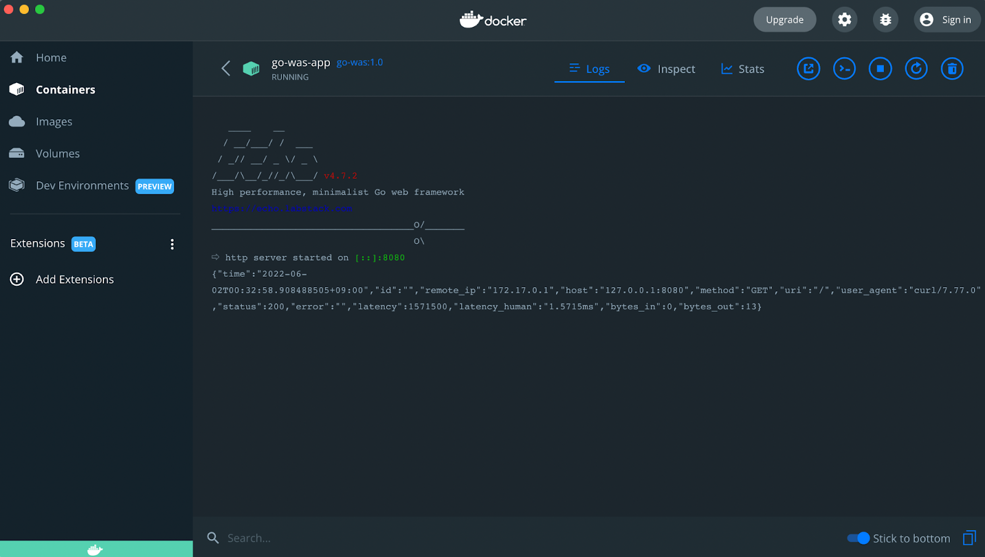
Task: Click the Upgrade button
Action: pyautogui.click(x=785, y=20)
